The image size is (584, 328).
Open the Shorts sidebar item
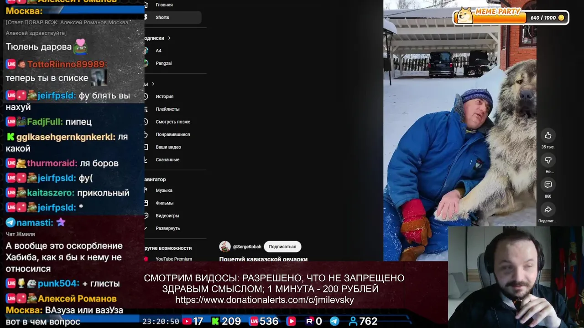tap(172, 17)
